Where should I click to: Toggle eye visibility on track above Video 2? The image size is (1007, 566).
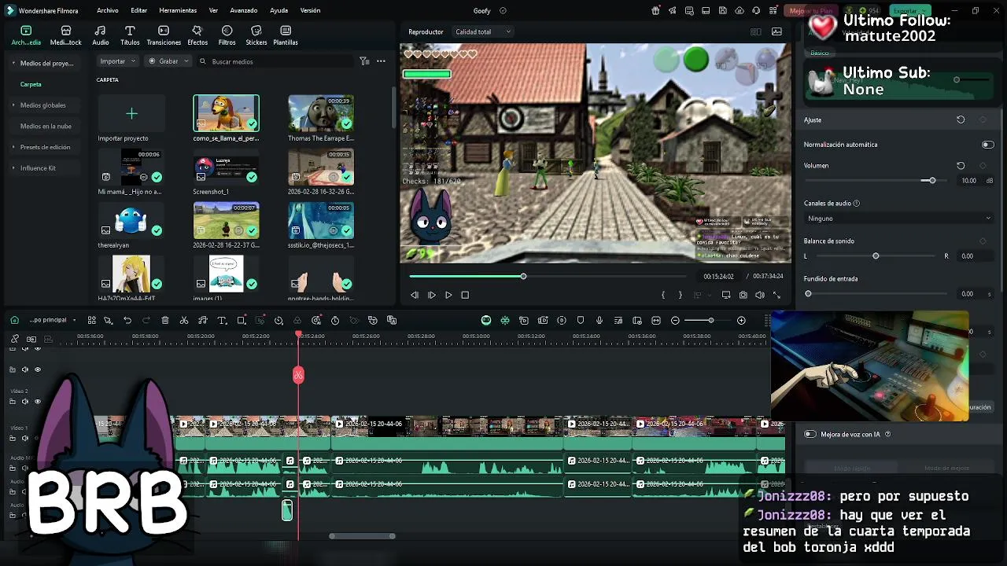coord(37,369)
